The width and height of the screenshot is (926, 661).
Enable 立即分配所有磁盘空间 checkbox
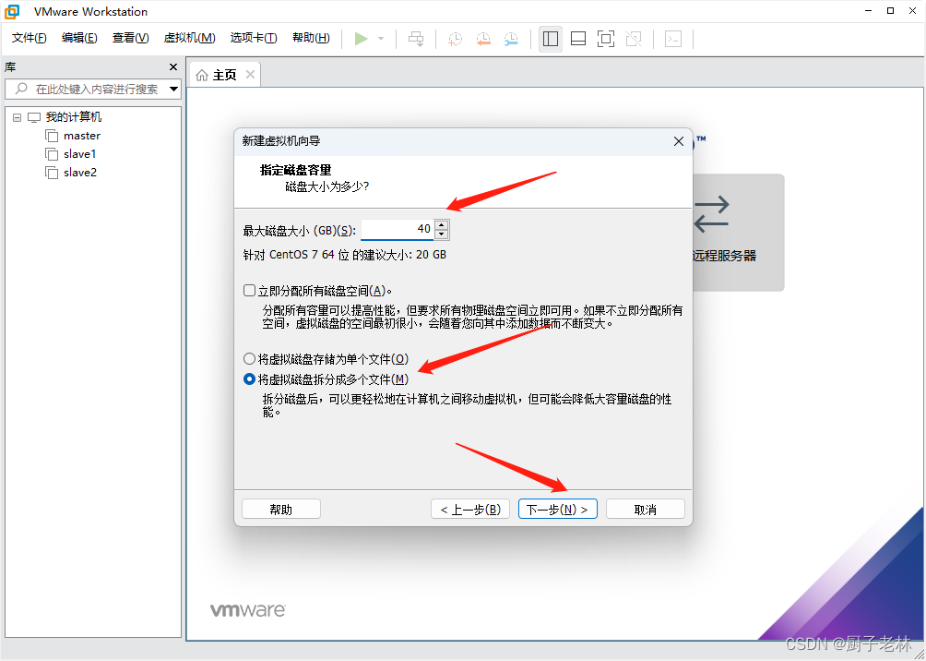[250, 290]
